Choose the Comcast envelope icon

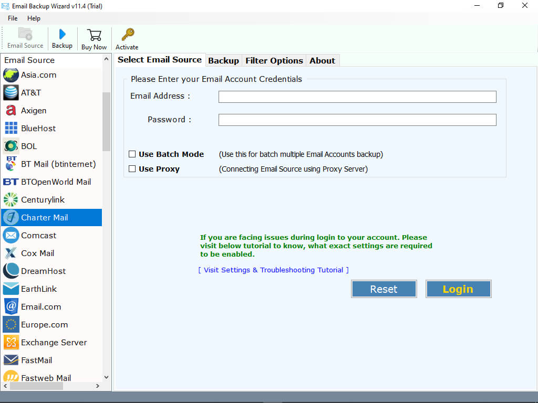click(11, 236)
